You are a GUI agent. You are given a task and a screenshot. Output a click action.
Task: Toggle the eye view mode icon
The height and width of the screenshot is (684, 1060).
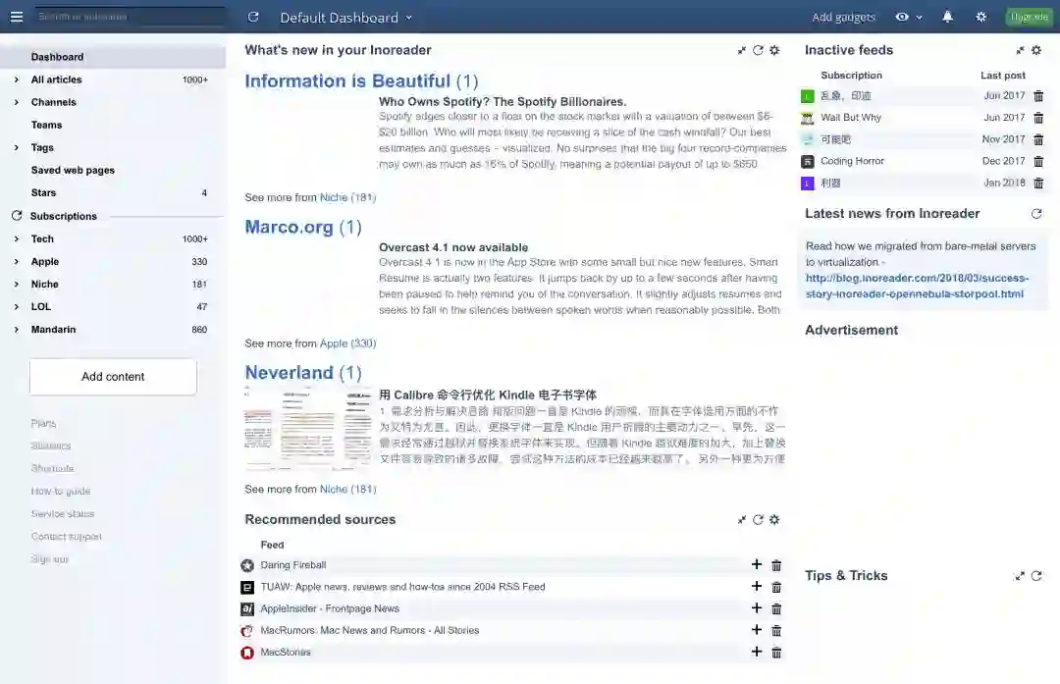pos(902,17)
